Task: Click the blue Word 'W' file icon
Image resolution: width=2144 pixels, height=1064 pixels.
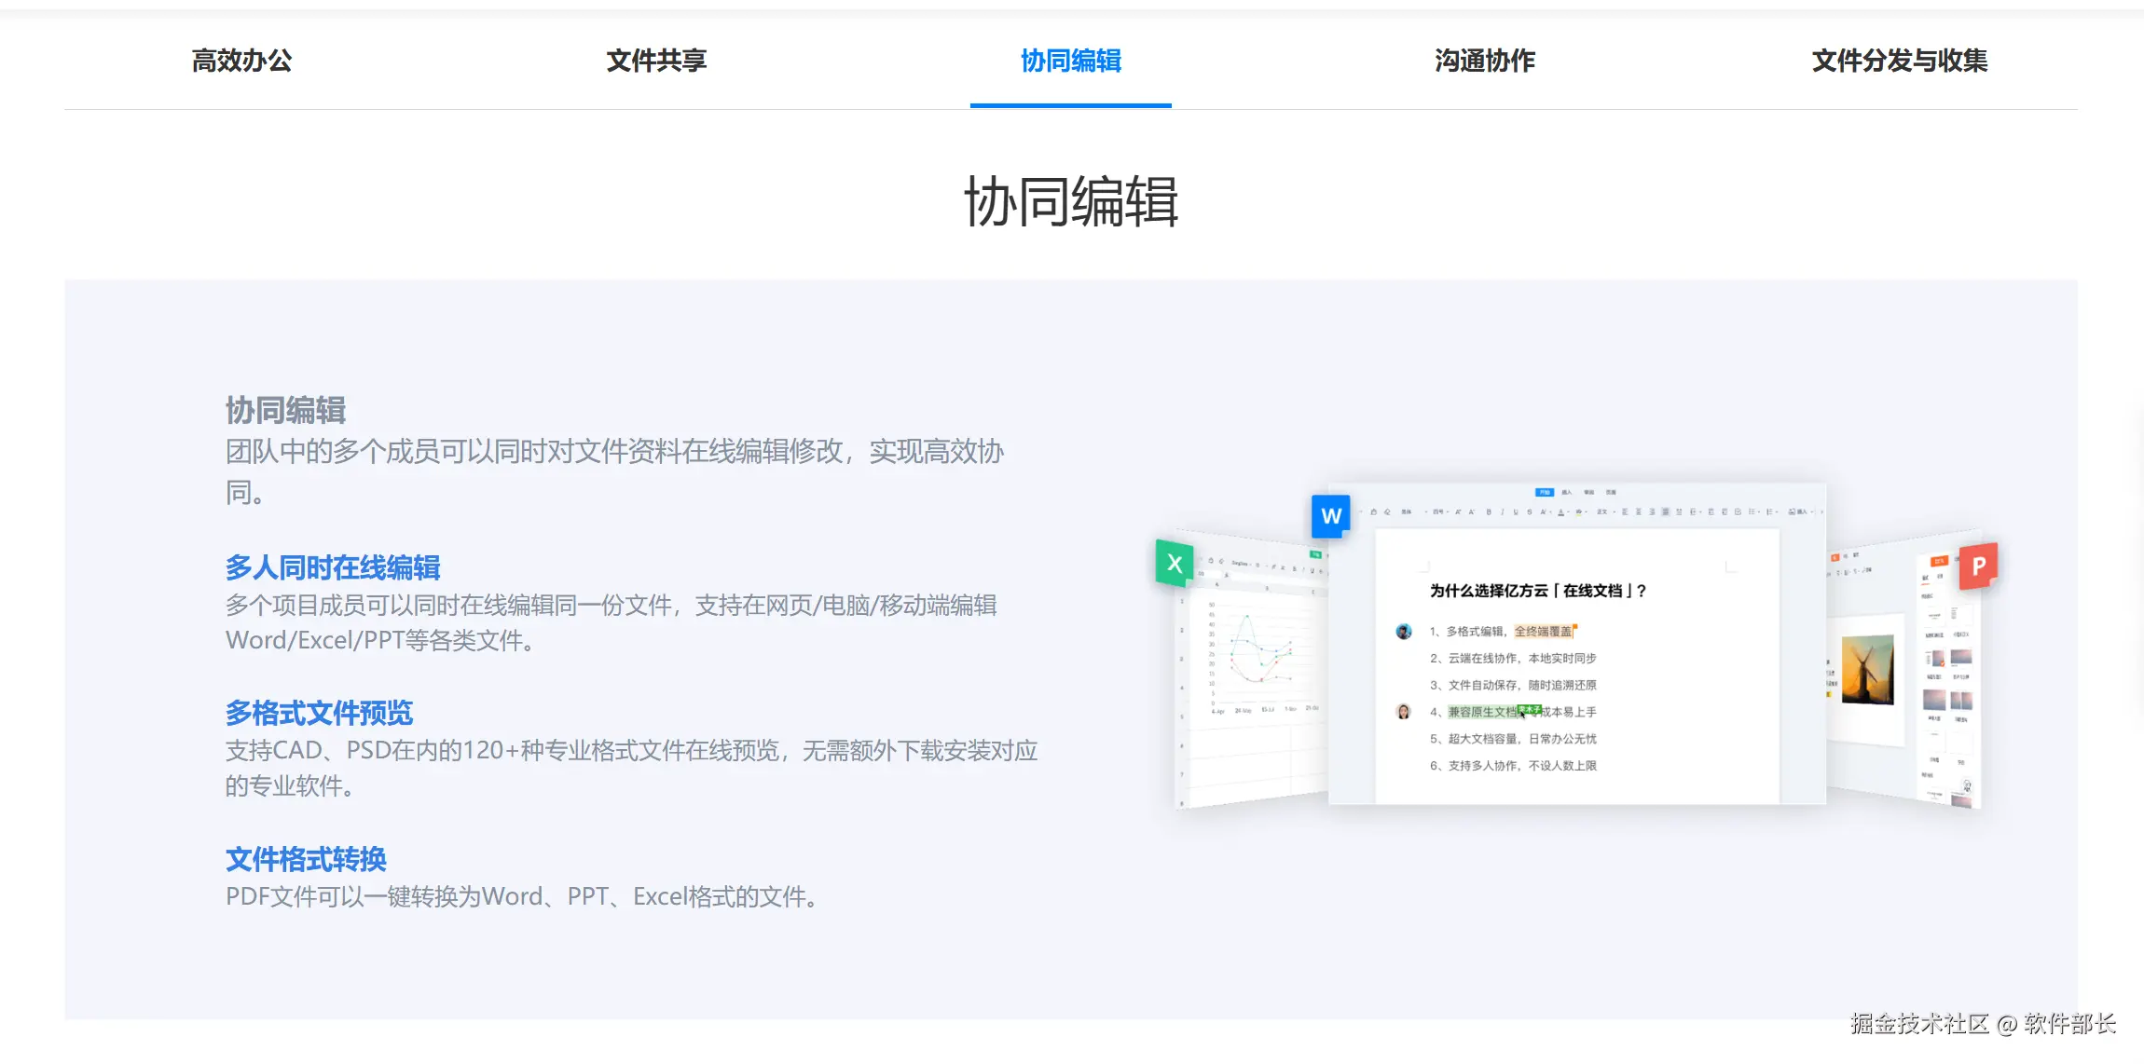Action: (x=1330, y=515)
